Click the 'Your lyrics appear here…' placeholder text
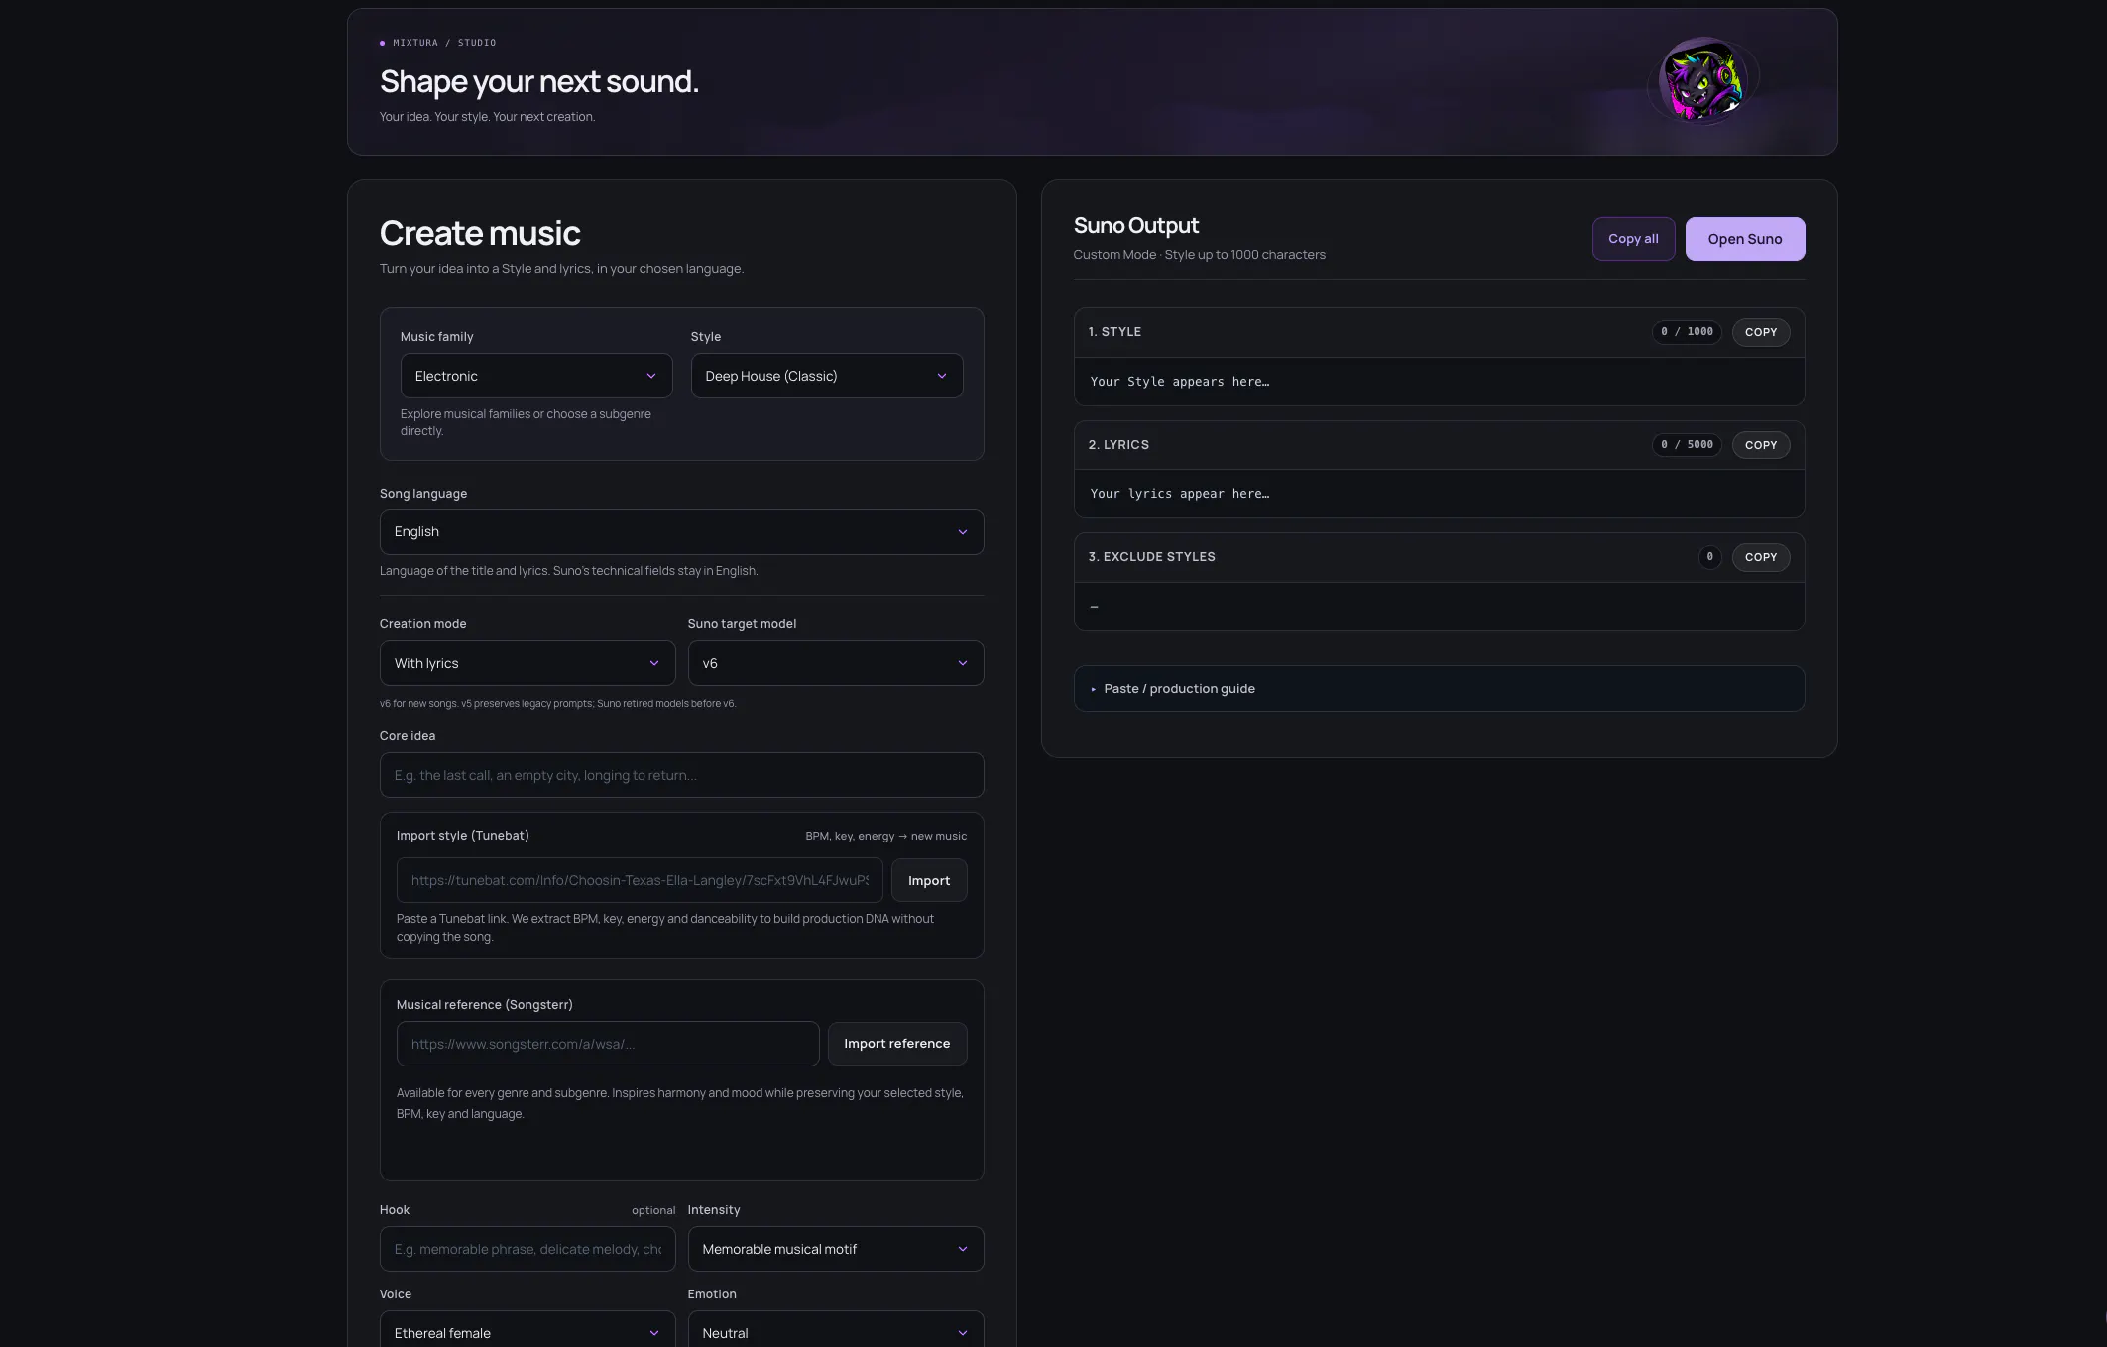Viewport: 2107px width, 1347px height. pyautogui.click(x=1179, y=494)
